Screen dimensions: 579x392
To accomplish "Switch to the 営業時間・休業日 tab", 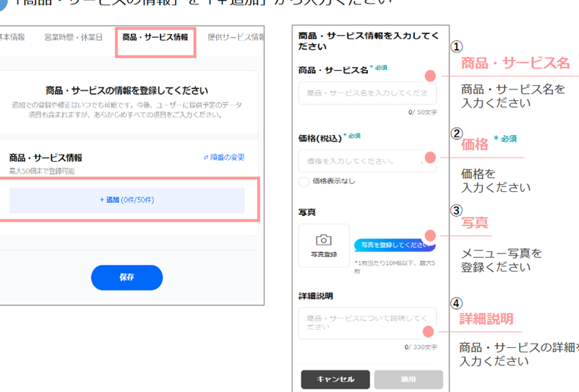I will click(73, 38).
